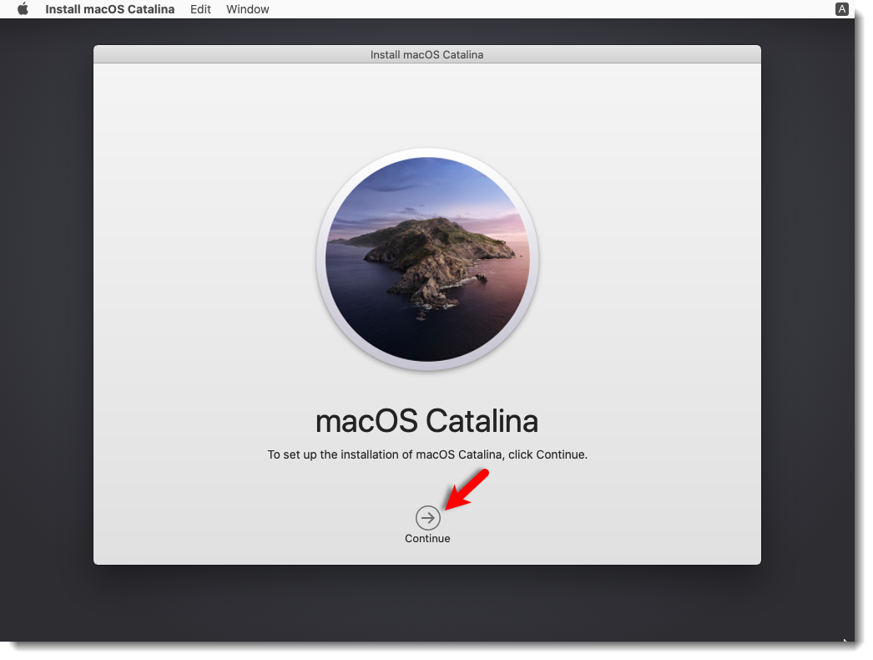873x660 pixels.
Task: Click the Continue arrow circle icon
Action: 427,518
